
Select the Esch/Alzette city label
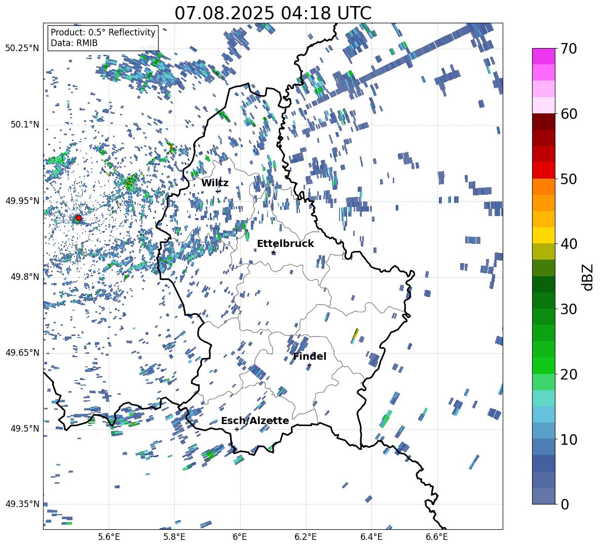click(255, 420)
